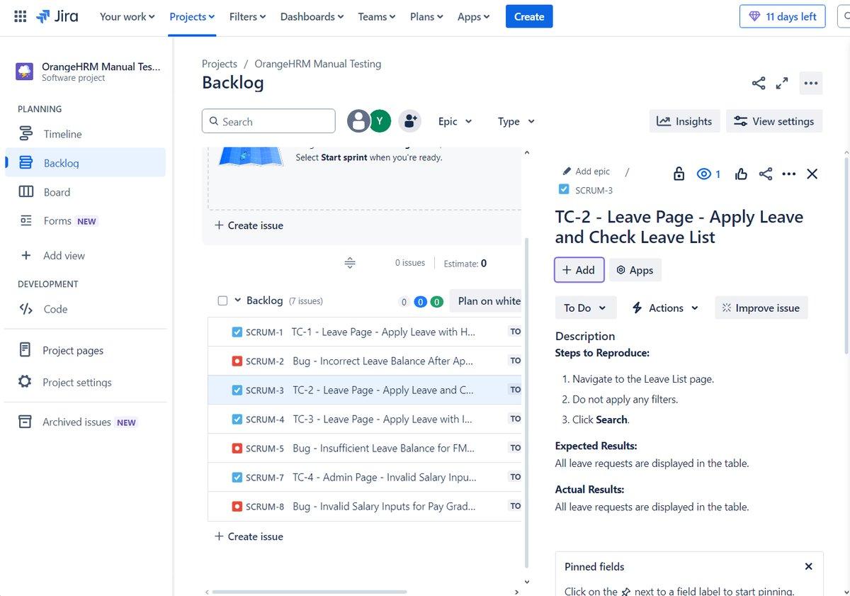850x596 pixels.
Task: Click the Create button
Action: click(529, 16)
